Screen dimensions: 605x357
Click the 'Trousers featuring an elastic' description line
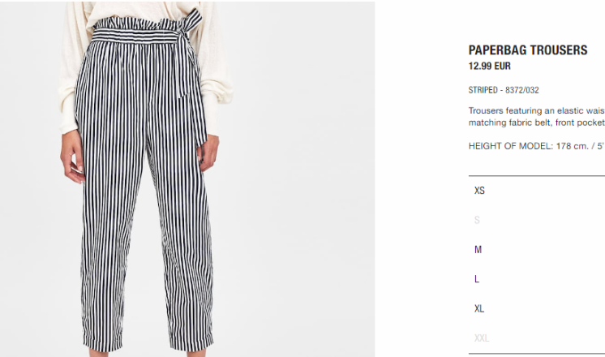point(537,111)
